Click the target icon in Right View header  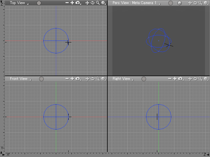pos(144,79)
